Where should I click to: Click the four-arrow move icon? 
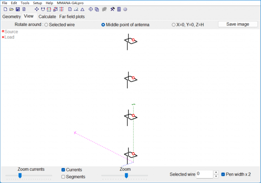(x=37, y=9)
